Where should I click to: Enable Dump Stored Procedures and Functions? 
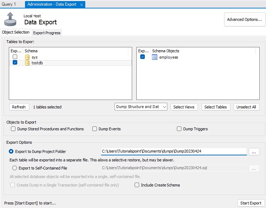(14, 129)
